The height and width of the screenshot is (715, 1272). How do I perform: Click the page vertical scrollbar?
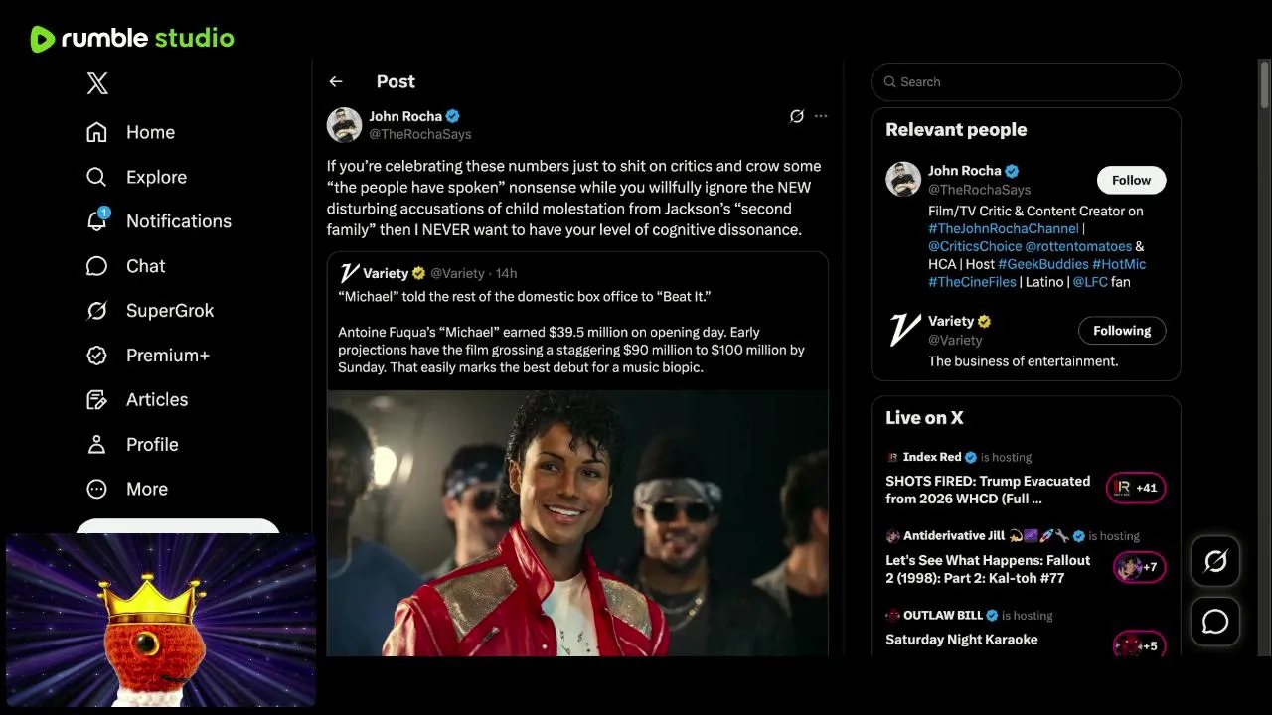tap(1265, 85)
